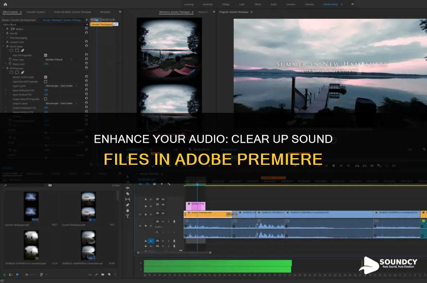Create rectangle mask under VR De-Noise

click(17, 50)
